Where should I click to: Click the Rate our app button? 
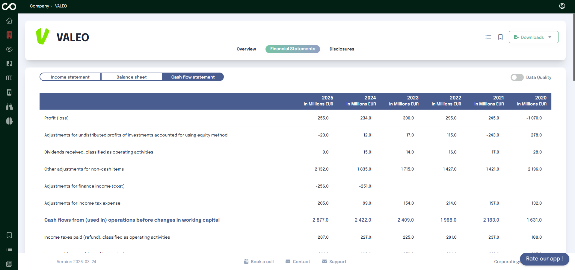544,259
